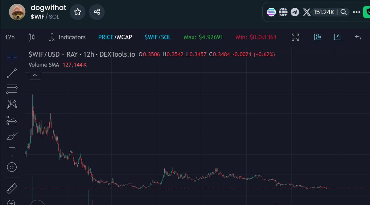The width and height of the screenshot is (370, 205).
Task: Open the X (Twitter) profile icon
Action: click(306, 12)
